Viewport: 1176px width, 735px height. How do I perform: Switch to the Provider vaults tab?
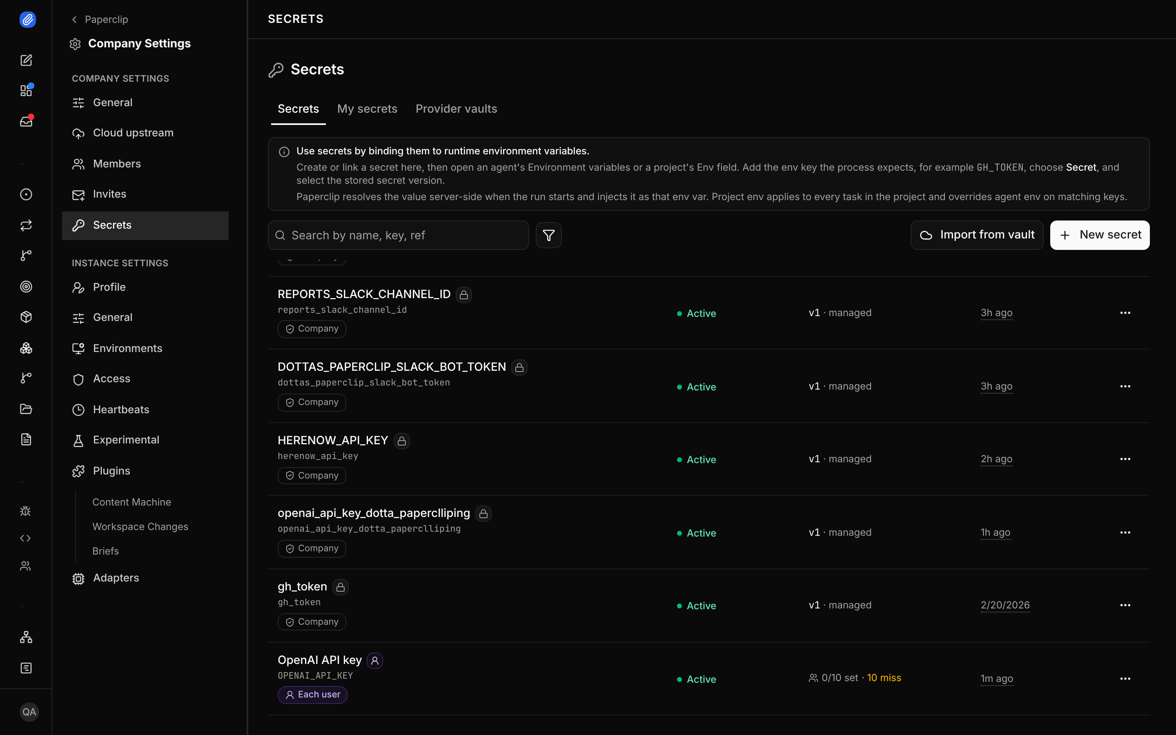[456, 109]
